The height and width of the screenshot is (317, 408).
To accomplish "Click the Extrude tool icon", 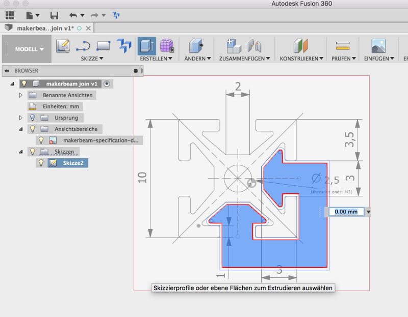I will click(x=147, y=46).
